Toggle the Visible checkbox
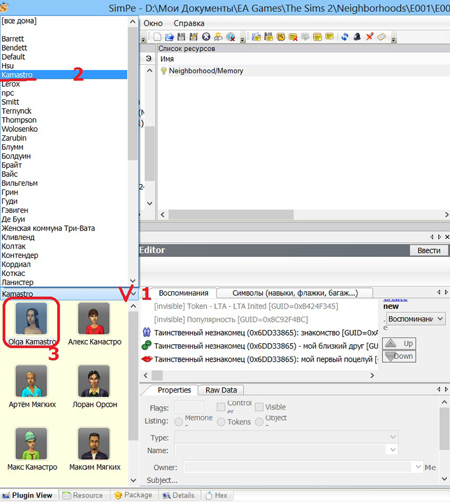The width and height of the screenshot is (450, 502). [259, 407]
